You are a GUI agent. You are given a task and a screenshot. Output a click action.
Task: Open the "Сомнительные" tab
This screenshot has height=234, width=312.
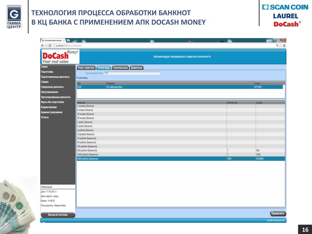[x=120, y=68]
